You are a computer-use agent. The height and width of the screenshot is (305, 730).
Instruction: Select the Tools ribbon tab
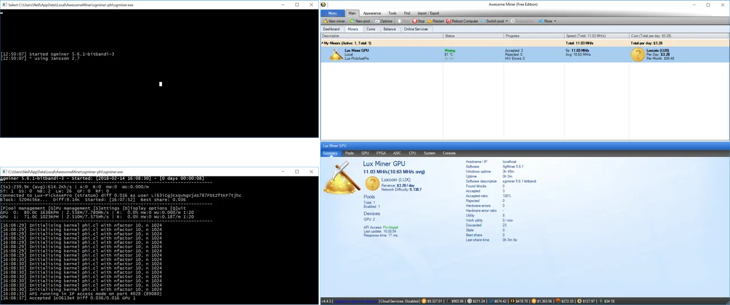point(392,13)
